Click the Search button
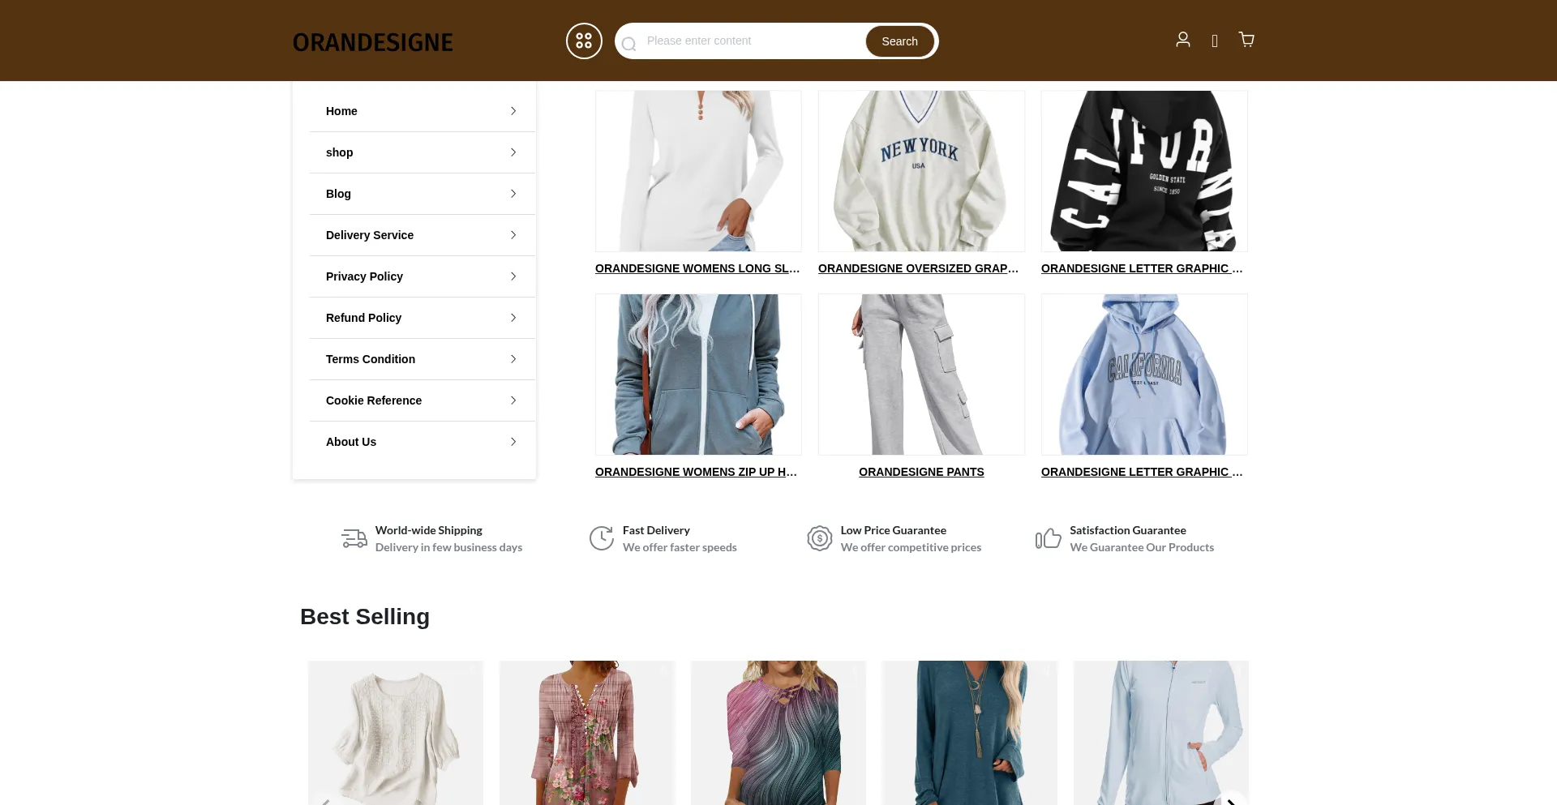This screenshot has height=805, width=1557. click(900, 41)
